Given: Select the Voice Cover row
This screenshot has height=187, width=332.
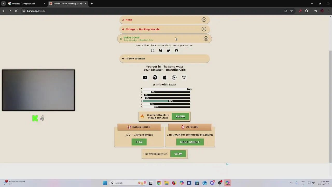Looking at the screenshot, I should [x=164, y=39].
